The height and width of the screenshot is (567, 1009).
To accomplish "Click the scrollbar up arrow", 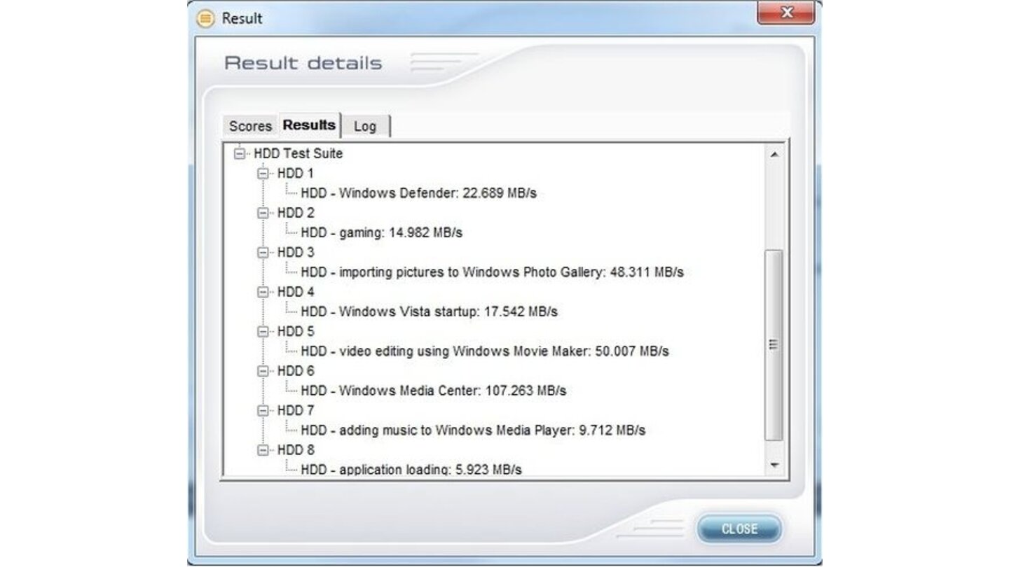I will (x=774, y=154).
